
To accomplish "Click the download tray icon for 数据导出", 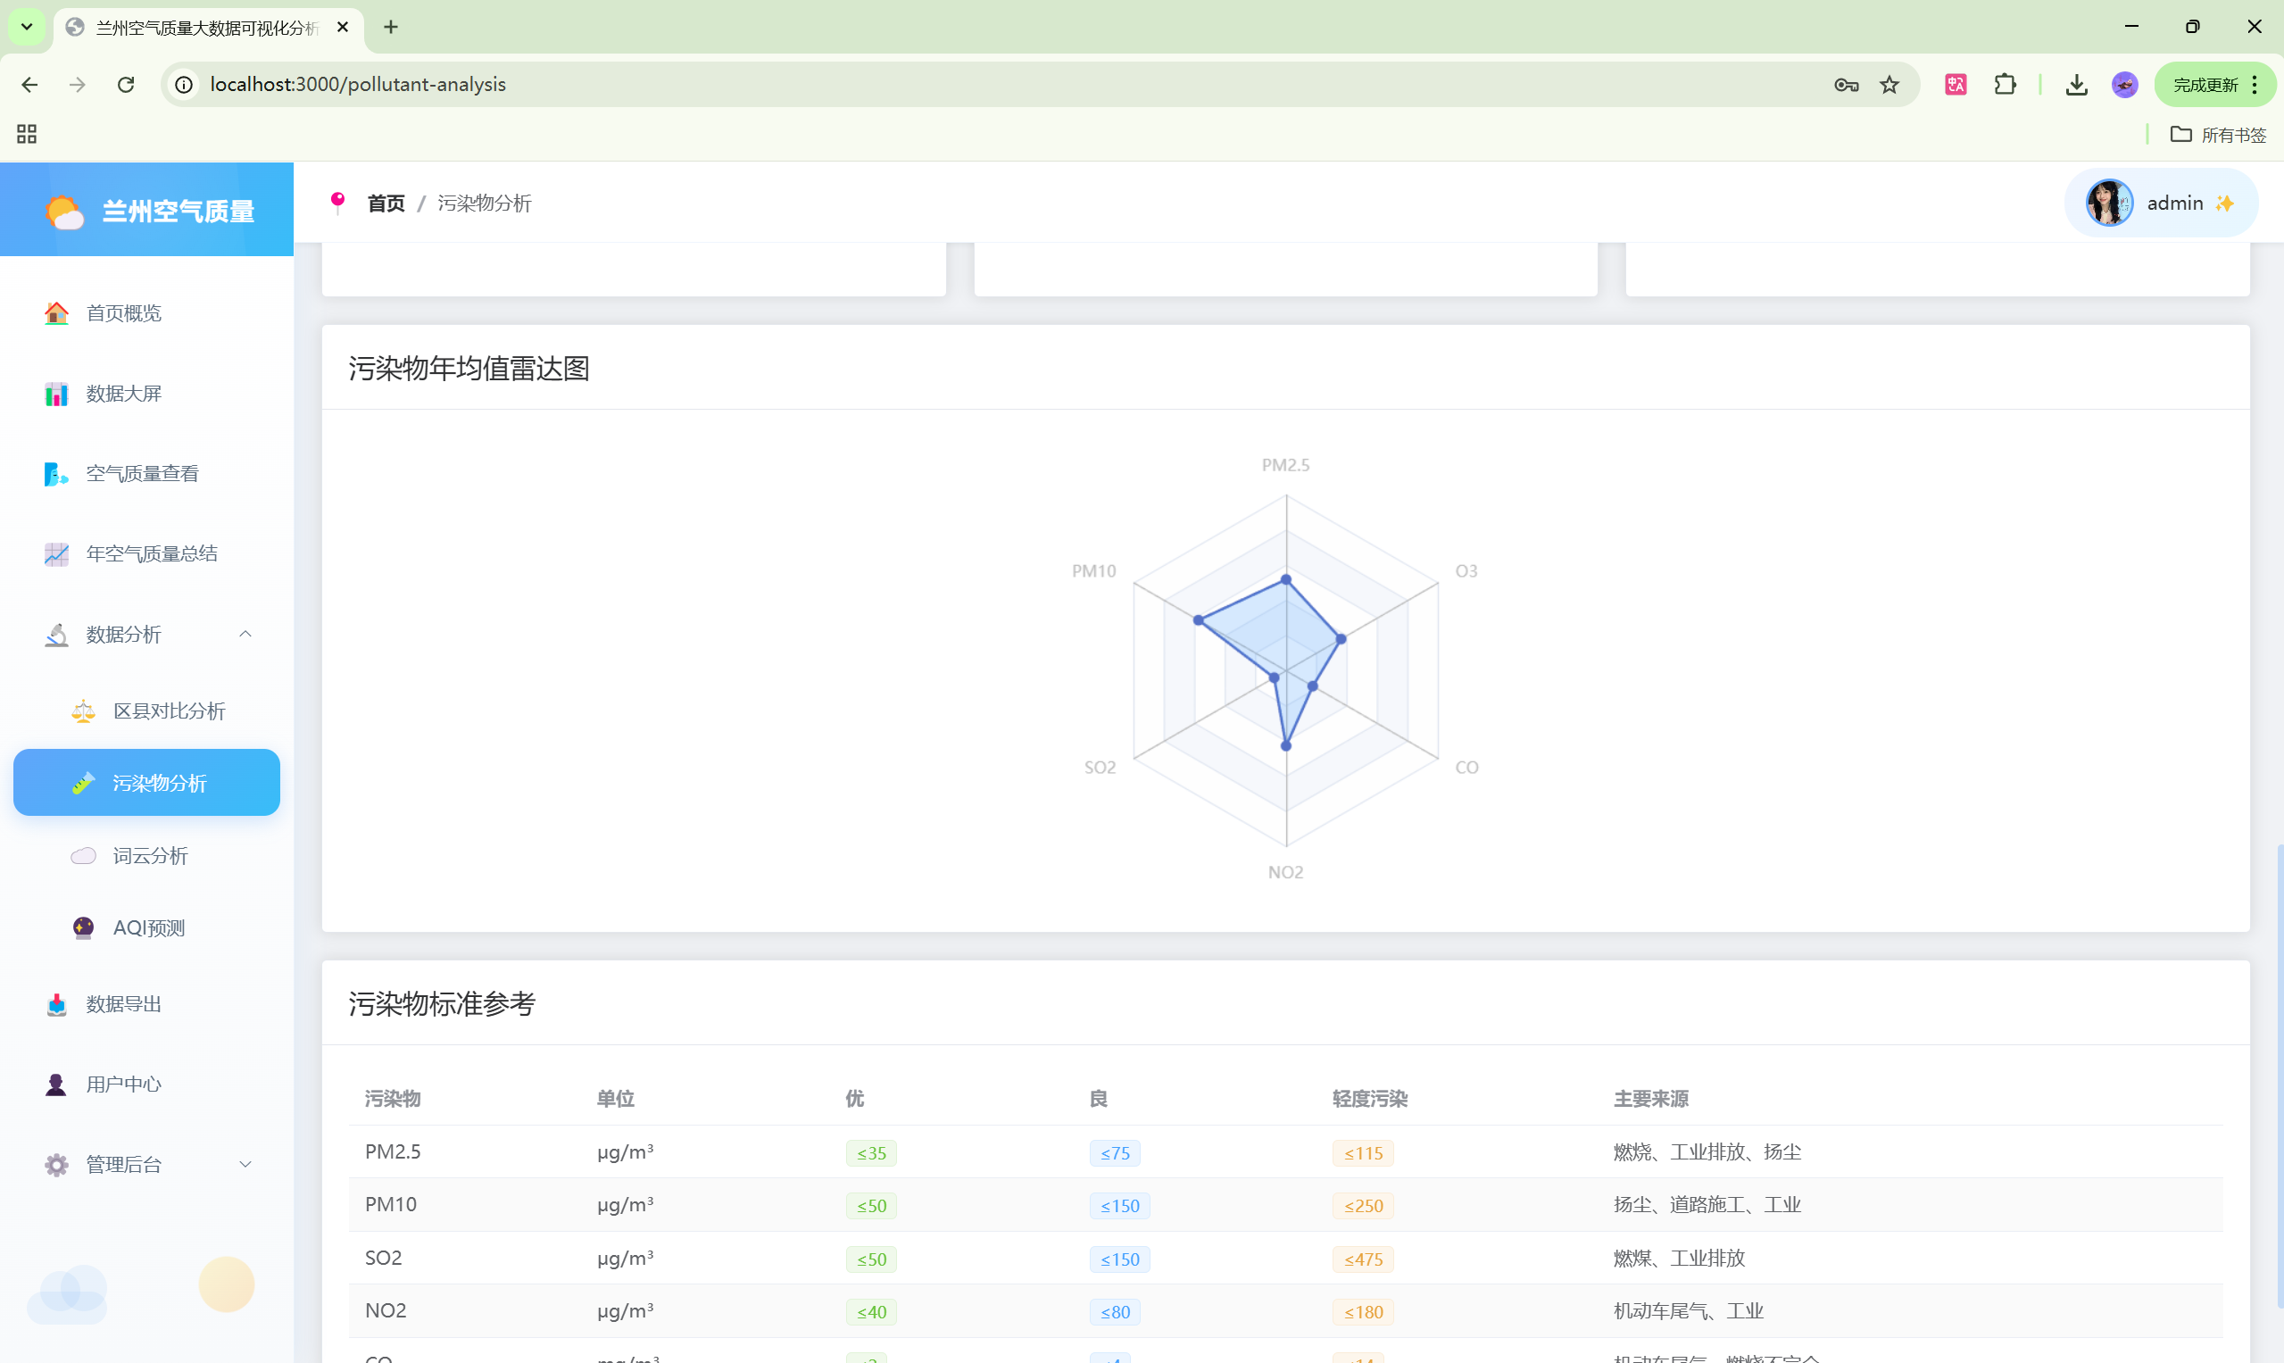I will tap(56, 1004).
